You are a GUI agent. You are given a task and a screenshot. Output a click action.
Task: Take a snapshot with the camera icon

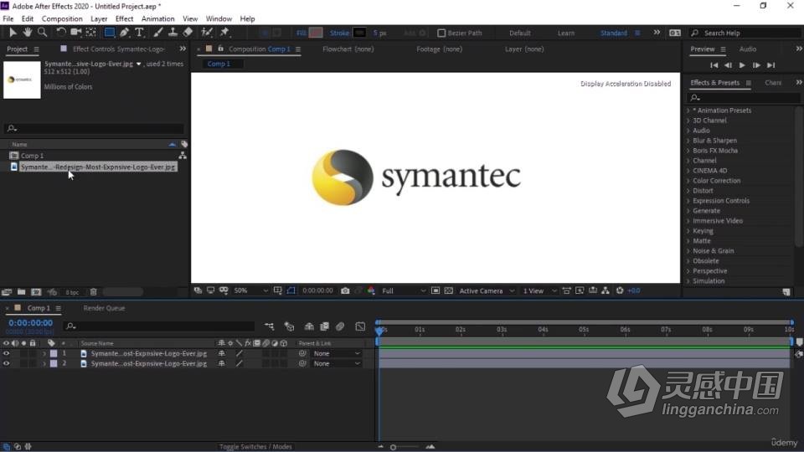pyautogui.click(x=345, y=290)
